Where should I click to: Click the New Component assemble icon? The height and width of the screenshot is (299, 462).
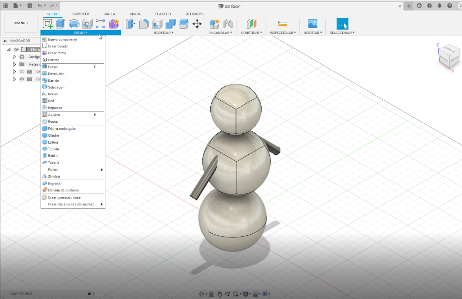(x=214, y=24)
